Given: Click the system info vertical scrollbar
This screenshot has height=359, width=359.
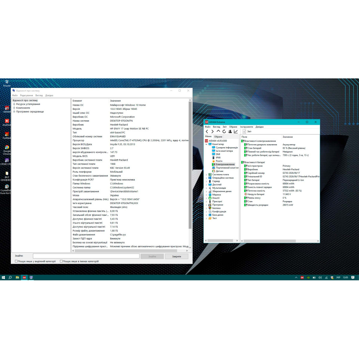Looking at the screenshot, I should (x=190, y=165).
